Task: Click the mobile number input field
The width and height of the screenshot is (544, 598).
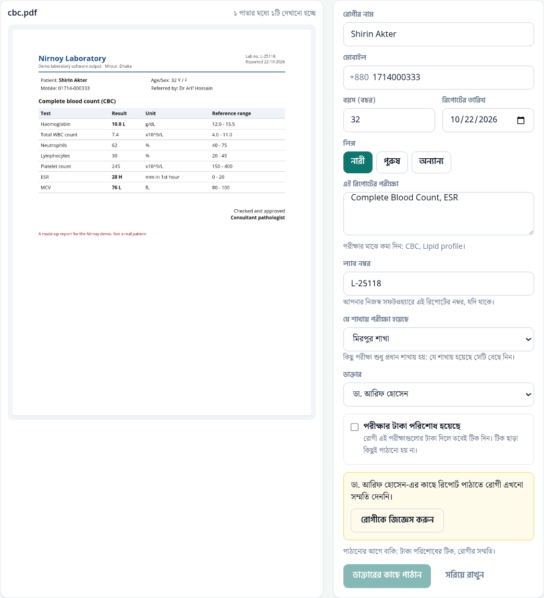Action: coord(438,78)
